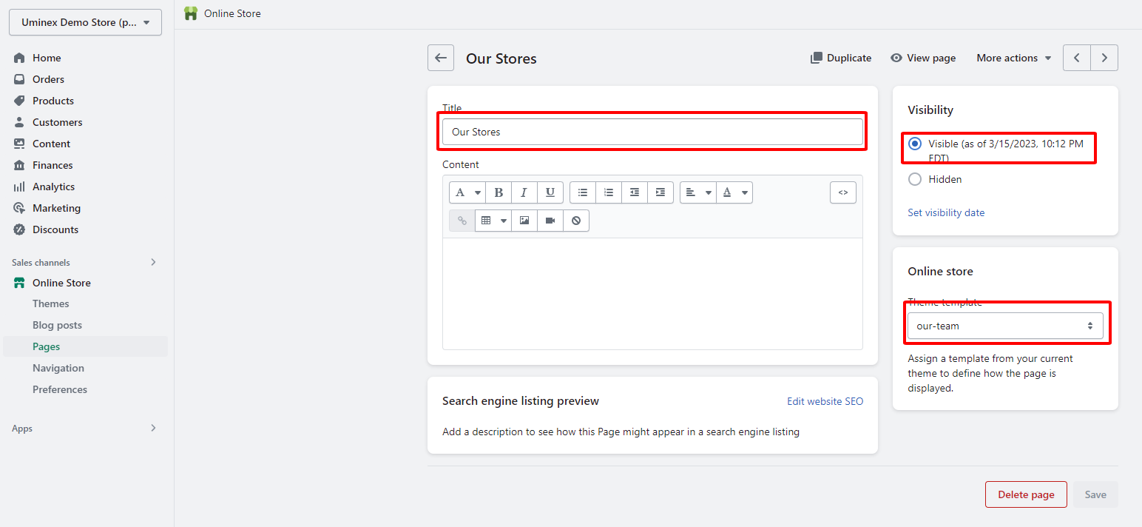Image resolution: width=1142 pixels, height=527 pixels.
Task: Click into the Title input field
Action: tap(652, 132)
